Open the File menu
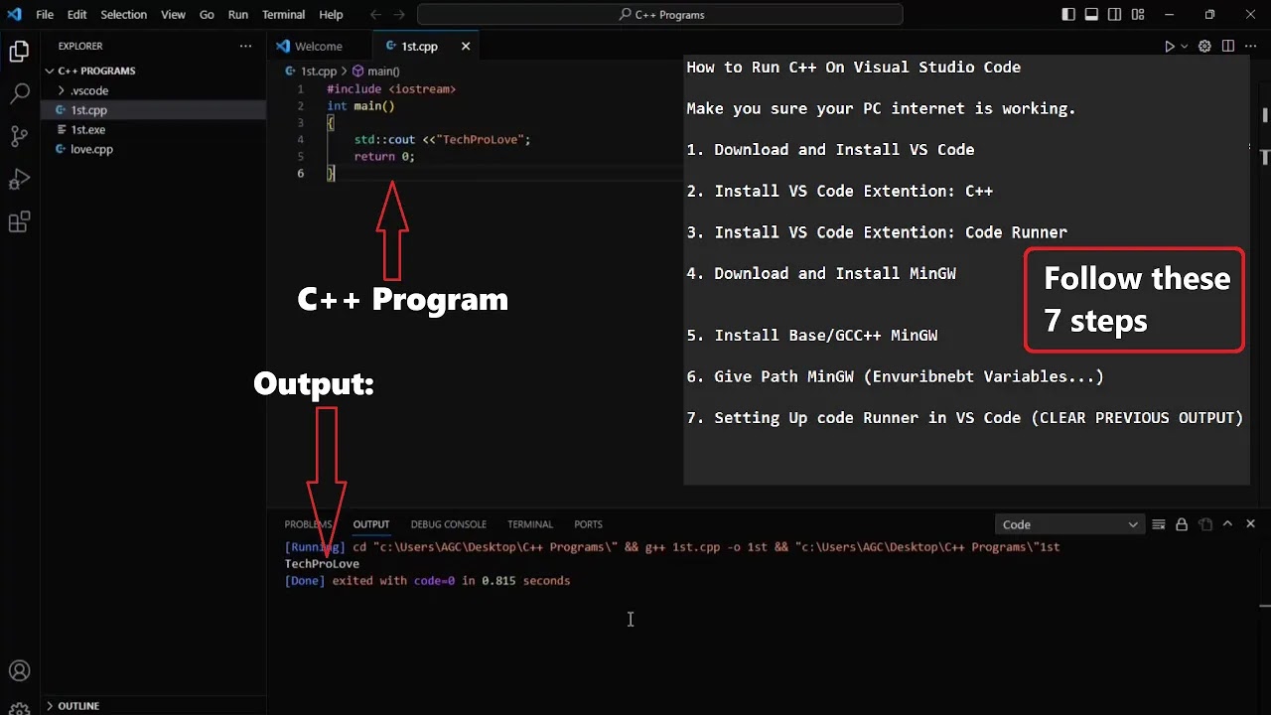The image size is (1271, 715). (x=45, y=15)
